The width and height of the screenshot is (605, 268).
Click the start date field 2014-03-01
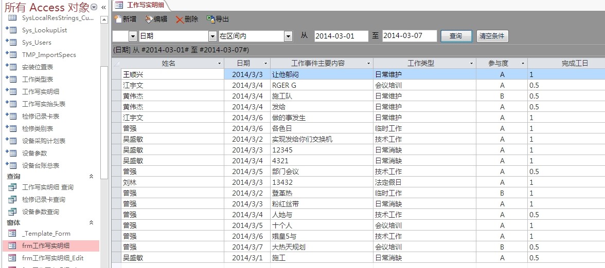click(341, 36)
